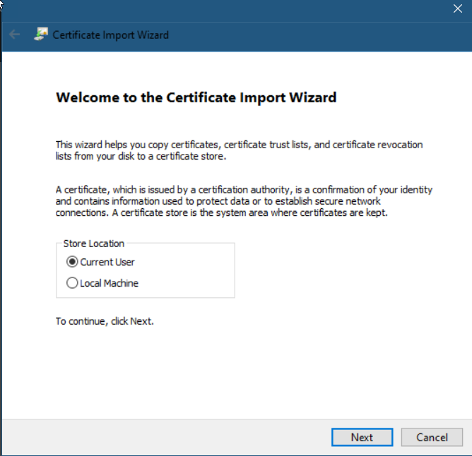Click the paragraph starting 'This wizard helps you'
Viewport: 472px width, 456px height.
(x=240, y=150)
